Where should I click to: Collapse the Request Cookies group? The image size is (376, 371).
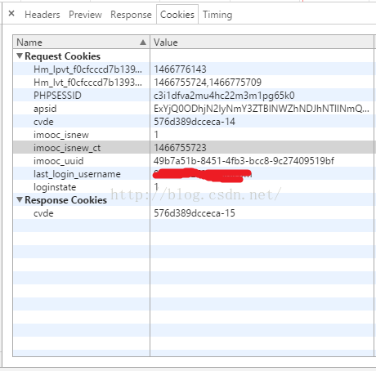pos(20,56)
